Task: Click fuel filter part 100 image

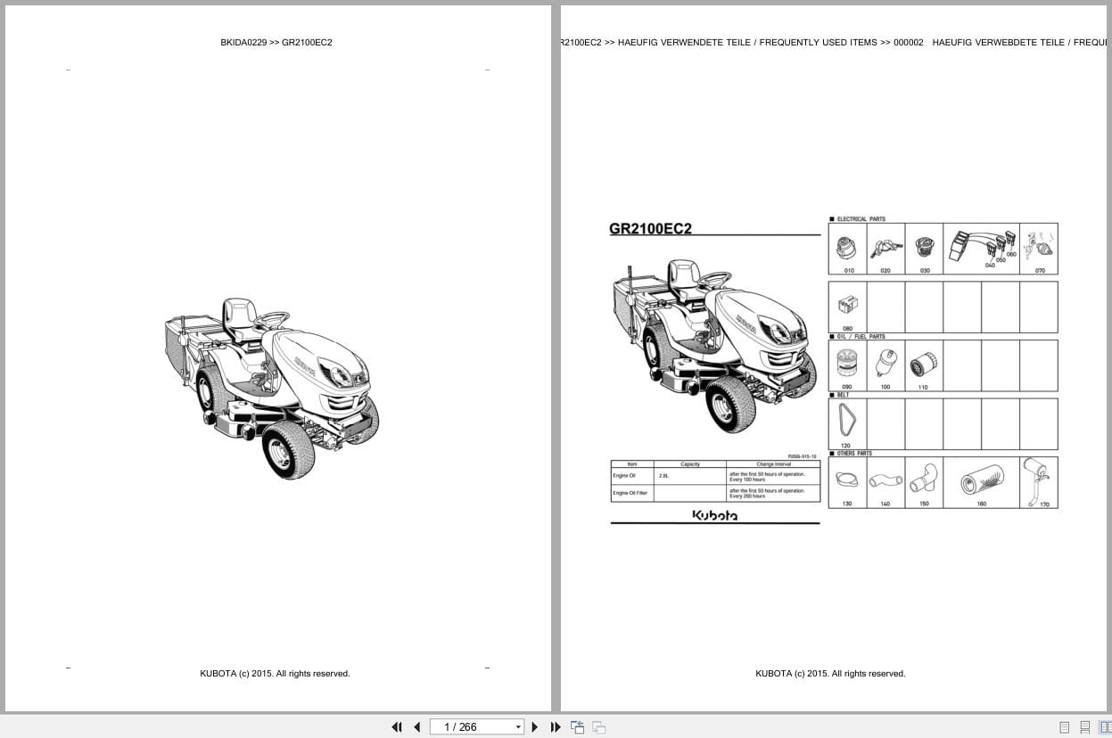Action: pos(885,363)
